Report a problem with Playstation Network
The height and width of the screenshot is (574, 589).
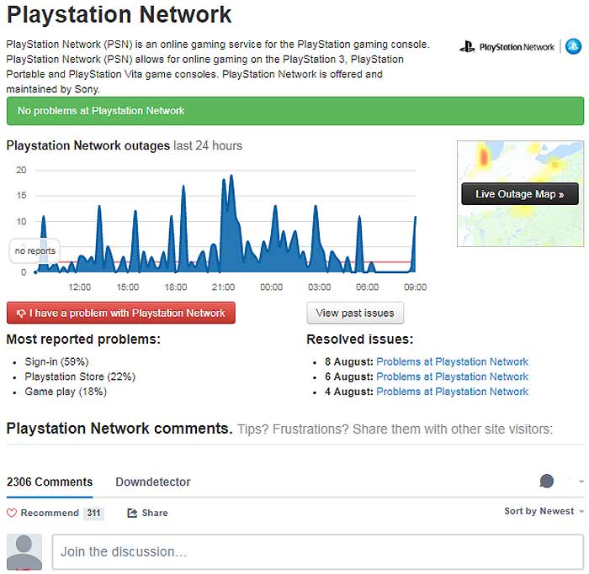point(121,313)
